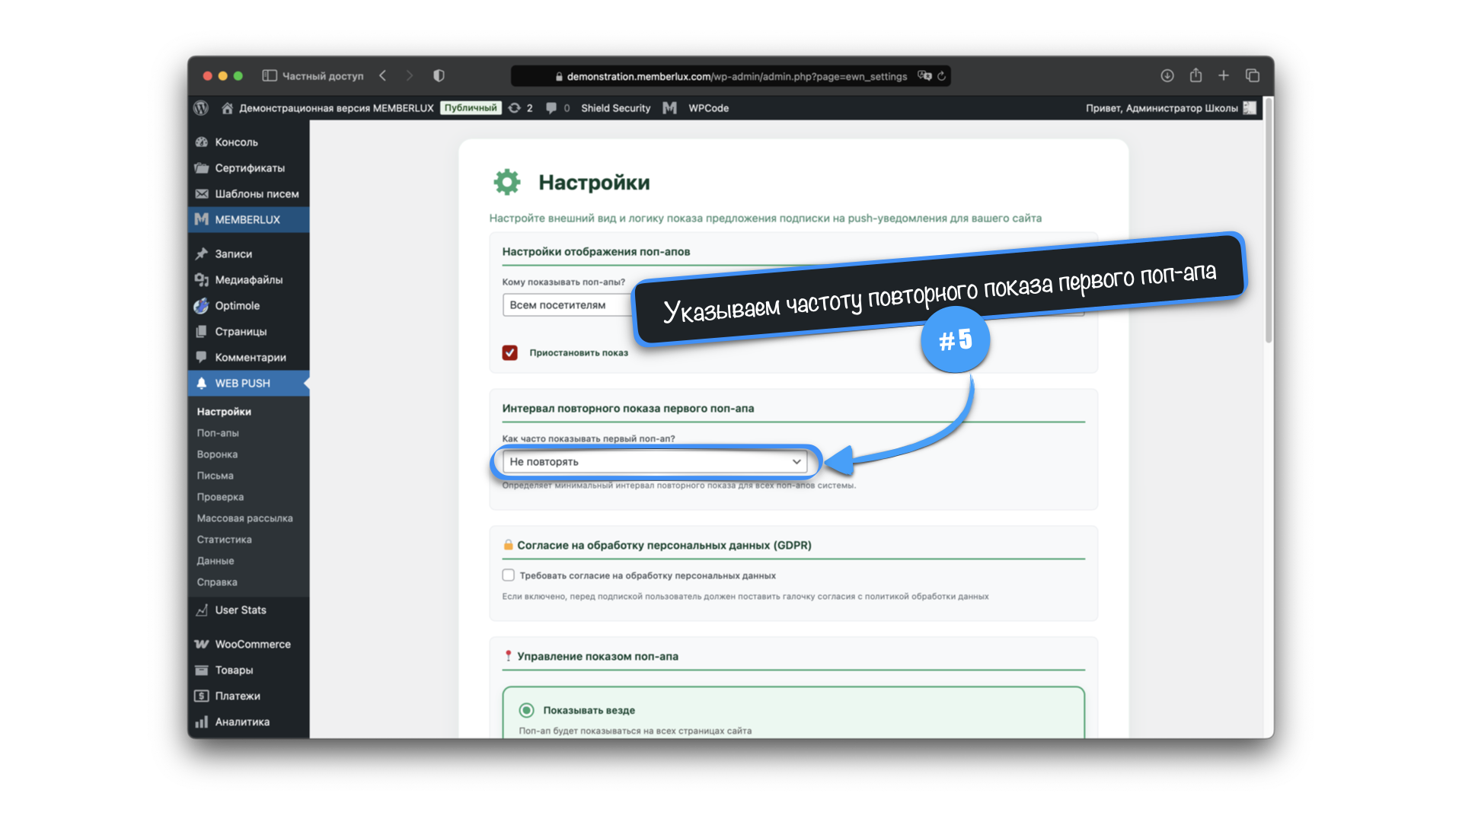Click the Safari sidebar toggle icon
Image resolution: width=1462 pixels, height=822 pixels.
click(x=270, y=76)
